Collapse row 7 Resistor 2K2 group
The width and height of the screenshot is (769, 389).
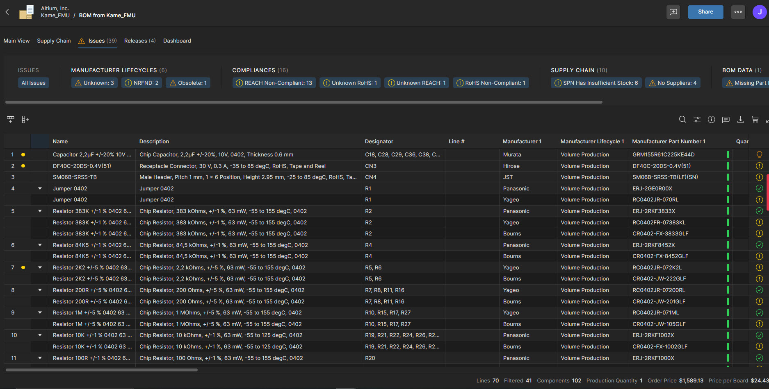(40, 267)
